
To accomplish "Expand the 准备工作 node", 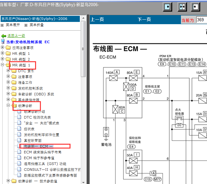I will click(x=8, y=82).
